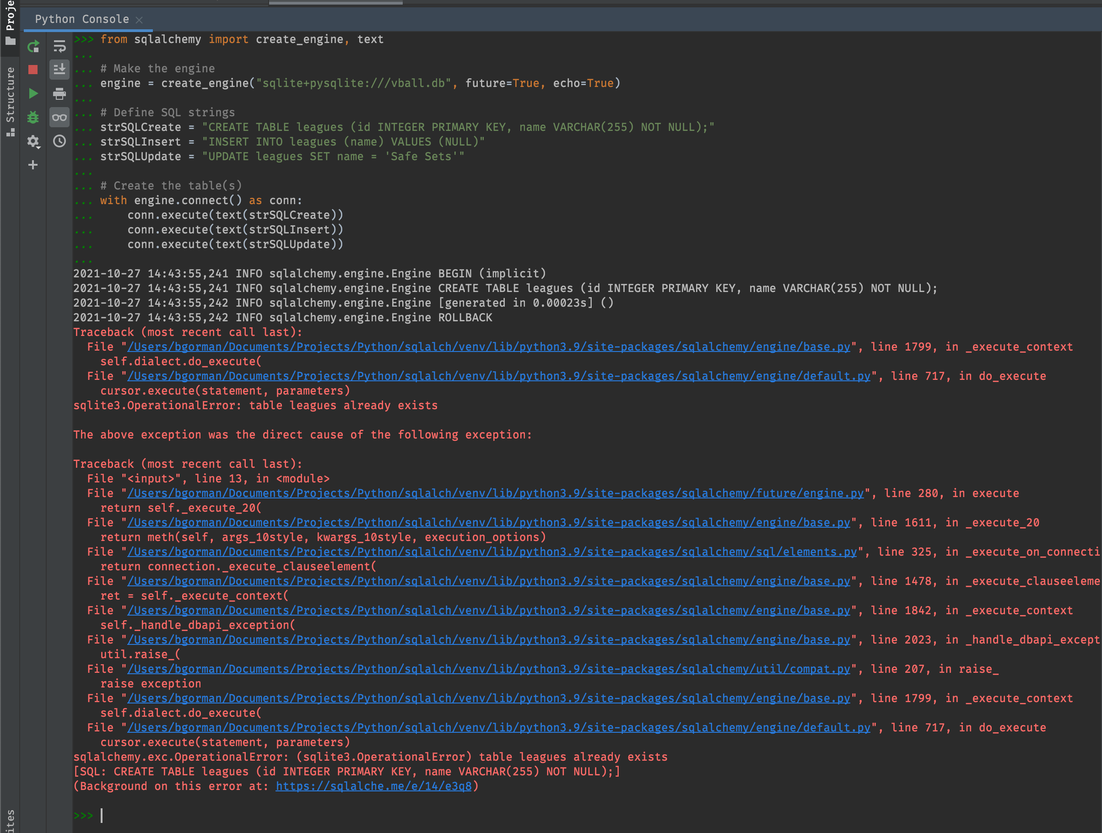This screenshot has width=1102, height=833.
Task: Add a new Python console
Action: [33, 165]
